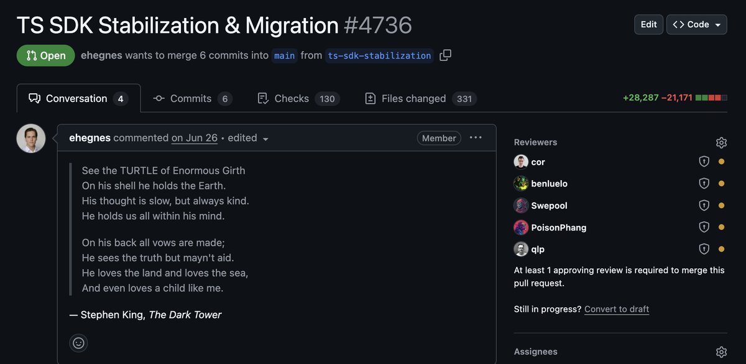The height and width of the screenshot is (364, 746).
Task: Open the main base branch link
Action: (285, 55)
